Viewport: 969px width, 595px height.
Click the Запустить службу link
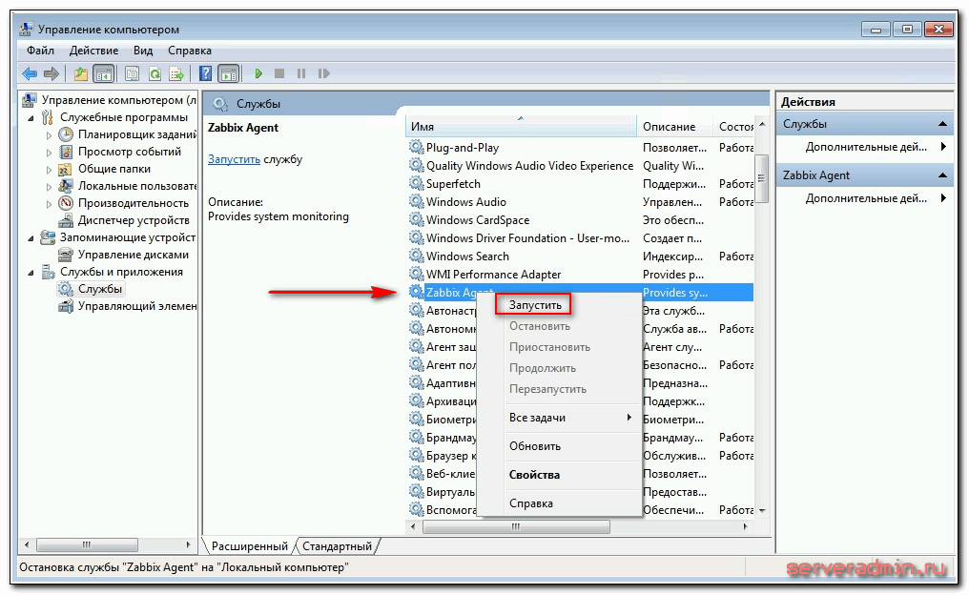234,159
